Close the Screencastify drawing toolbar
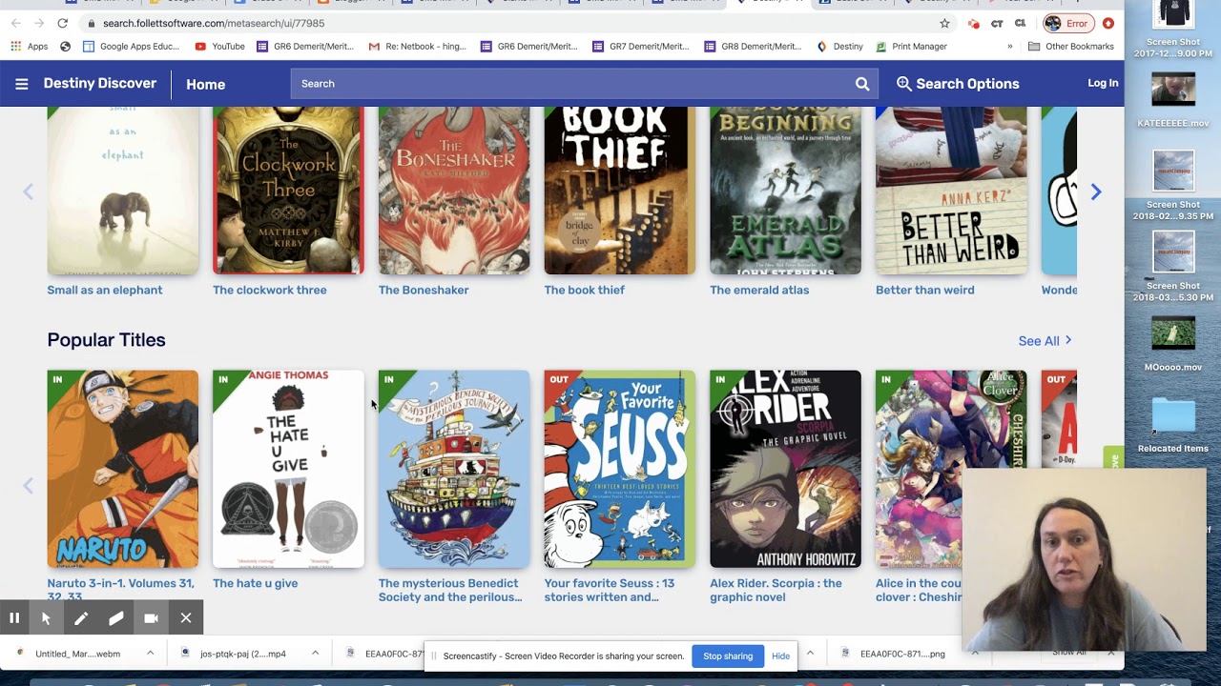Screen dimensions: 1221x686 point(186,618)
